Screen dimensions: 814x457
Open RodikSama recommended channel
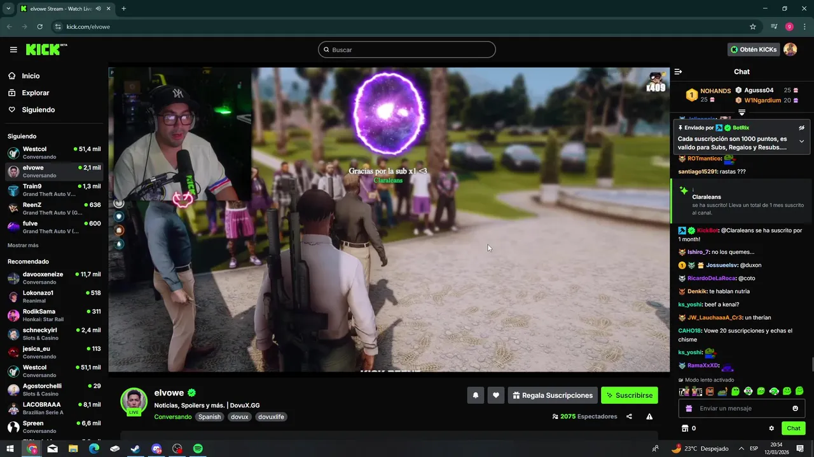(x=54, y=315)
